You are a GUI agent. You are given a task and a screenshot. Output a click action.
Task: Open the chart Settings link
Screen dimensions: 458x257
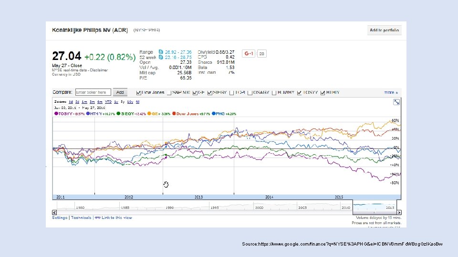60,217
